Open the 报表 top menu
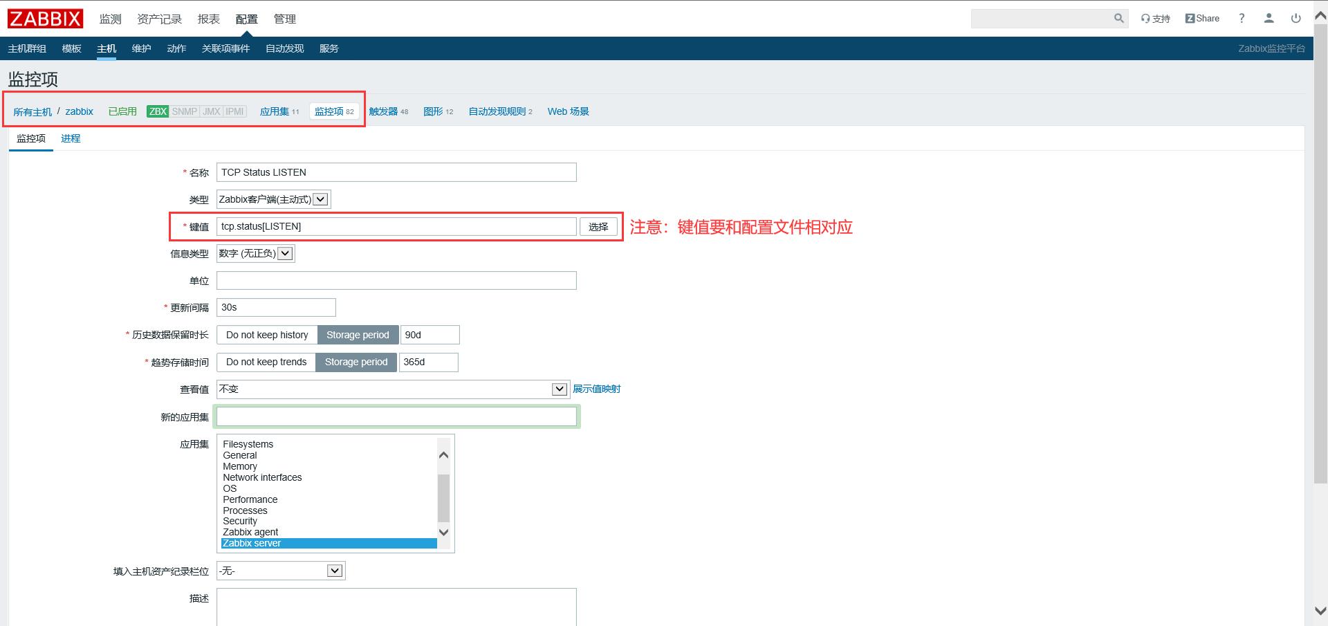1328x626 pixels. (x=209, y=19)
